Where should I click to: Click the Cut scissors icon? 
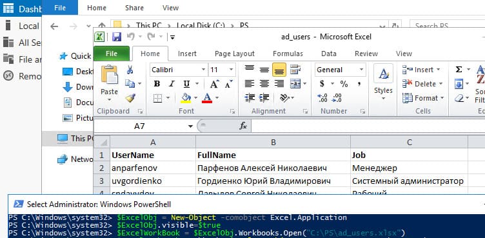point(130,70)
